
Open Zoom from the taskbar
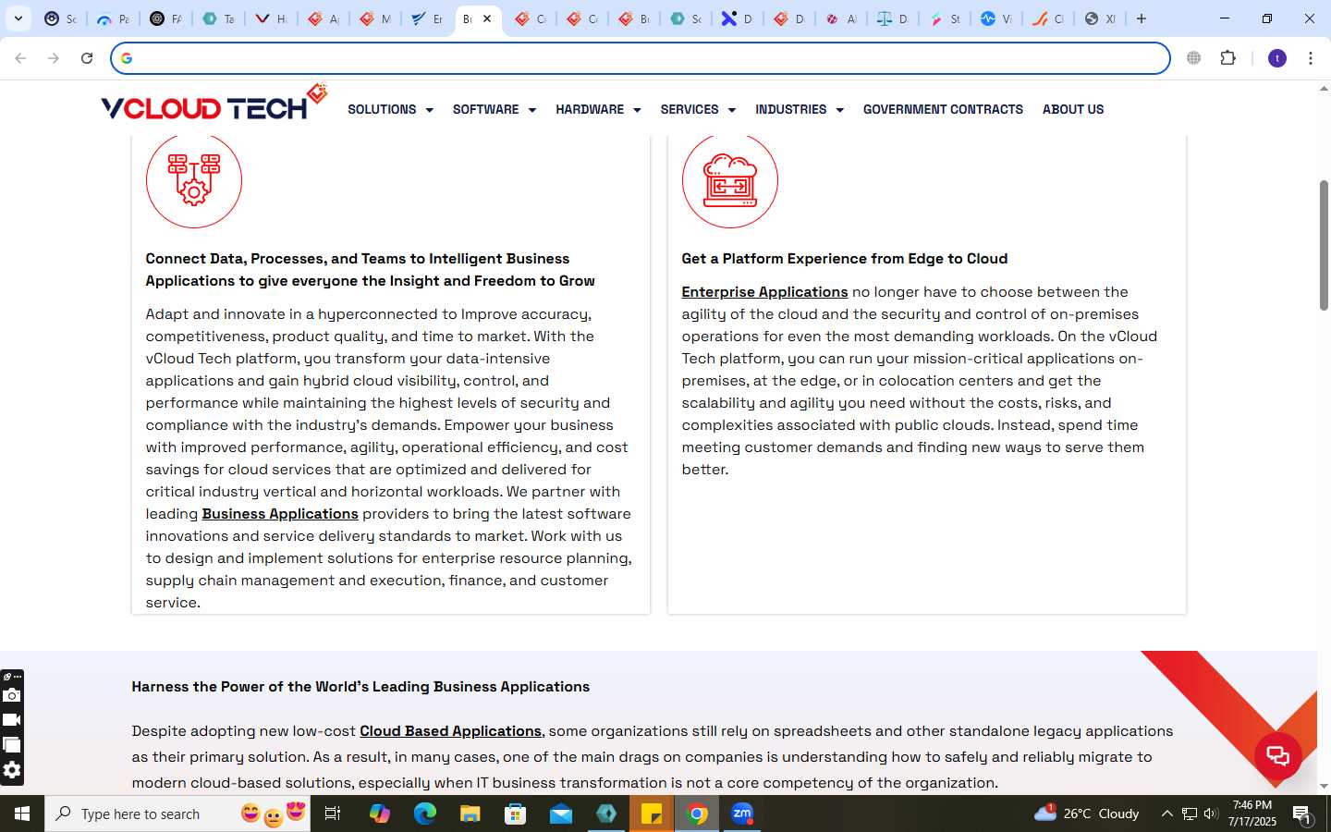pyautogui.click(x=742, y=814)
